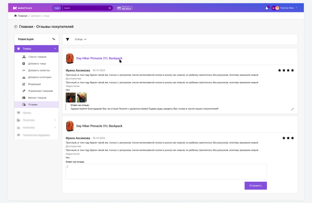The width and height of the screenshot is (312, 203).
Task: Click the pencil edit icon on reply
Action: click(293, 109)
